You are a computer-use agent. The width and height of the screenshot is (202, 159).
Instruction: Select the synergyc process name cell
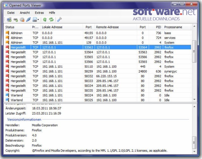[x=171, y=71]
